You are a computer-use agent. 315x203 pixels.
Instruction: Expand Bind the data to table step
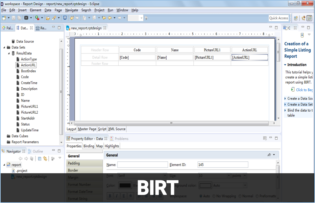point(285,110)
